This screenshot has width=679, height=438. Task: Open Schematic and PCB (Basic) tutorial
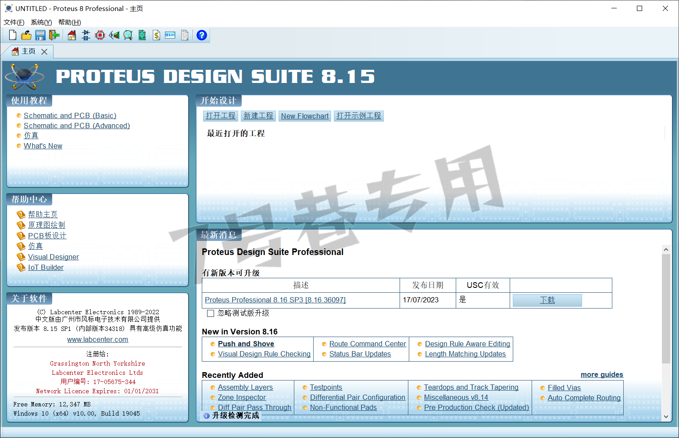(x=70, y=115)
